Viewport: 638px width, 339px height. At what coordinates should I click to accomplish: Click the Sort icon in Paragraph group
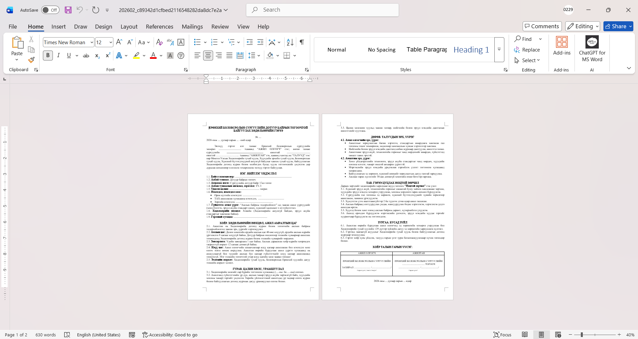[x=290, y=42]
